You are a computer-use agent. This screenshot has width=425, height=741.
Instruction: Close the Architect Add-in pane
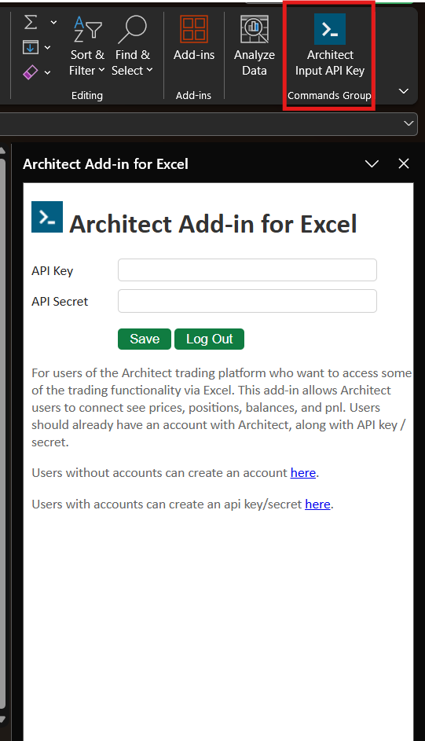point(404,163)
